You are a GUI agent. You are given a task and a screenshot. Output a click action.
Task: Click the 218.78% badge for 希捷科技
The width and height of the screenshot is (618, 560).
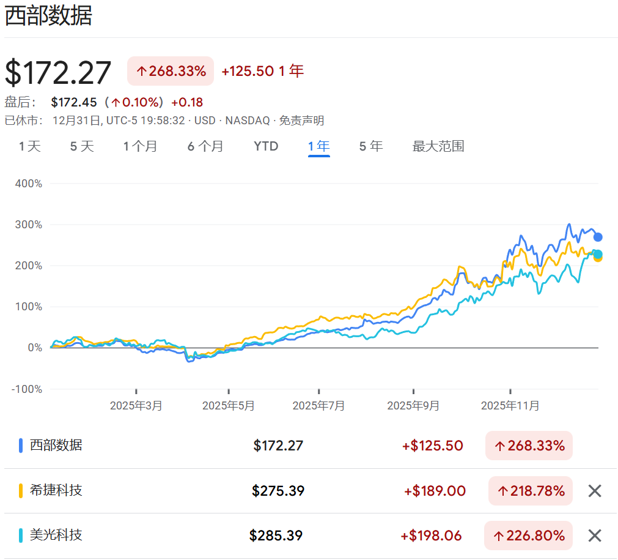tap(529, 490)
